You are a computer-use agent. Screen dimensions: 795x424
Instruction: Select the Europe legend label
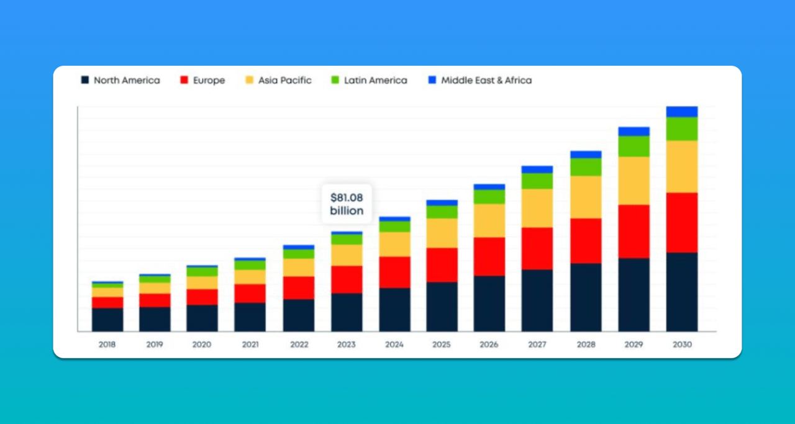coord(209,80)
